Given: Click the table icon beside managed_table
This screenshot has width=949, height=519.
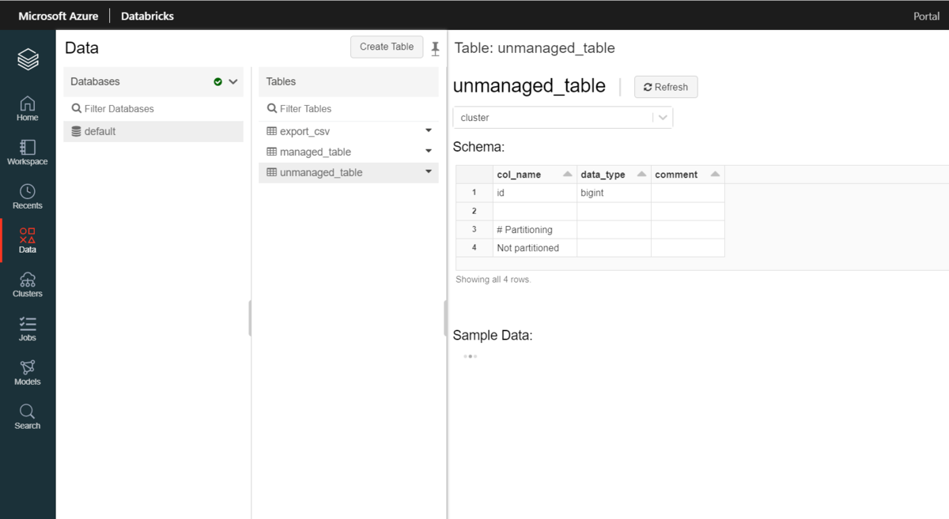Looking at the screenshot, I should (x=271, y=152).
